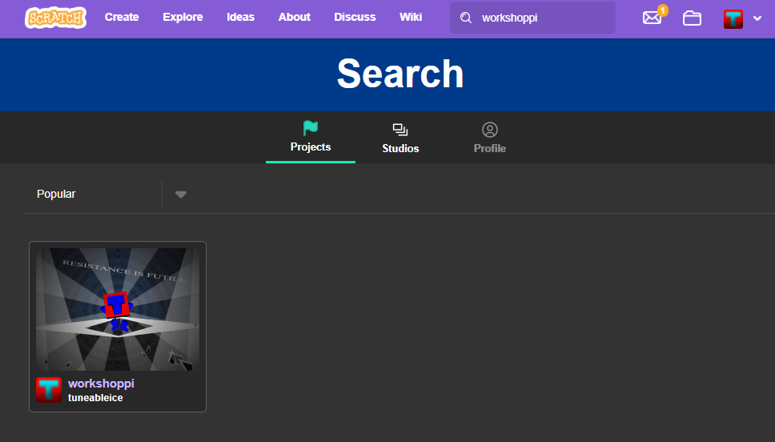Image resolution: width=775 pixels, height=442 pixels.
Task: Click the message notification count badge
Action: point(663,10)
